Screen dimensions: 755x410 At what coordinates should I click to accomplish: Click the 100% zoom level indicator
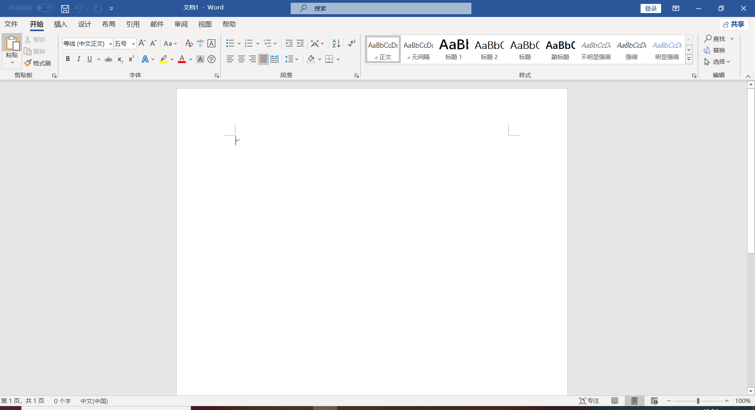coord(743,401)
